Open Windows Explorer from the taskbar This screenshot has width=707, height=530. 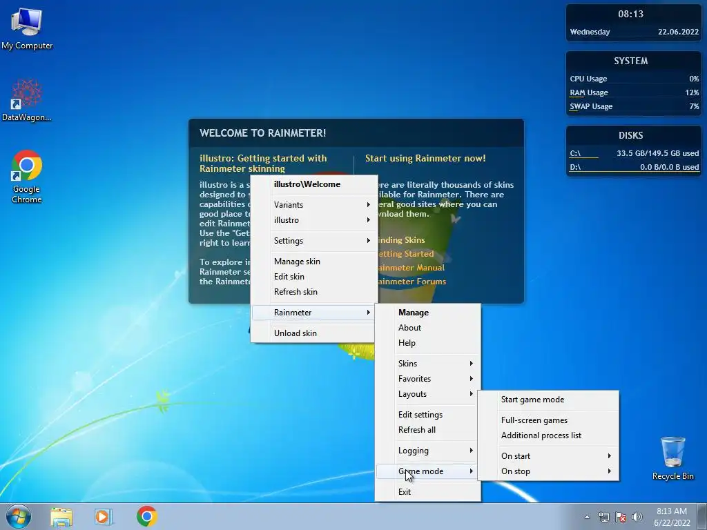click(61, 517)
